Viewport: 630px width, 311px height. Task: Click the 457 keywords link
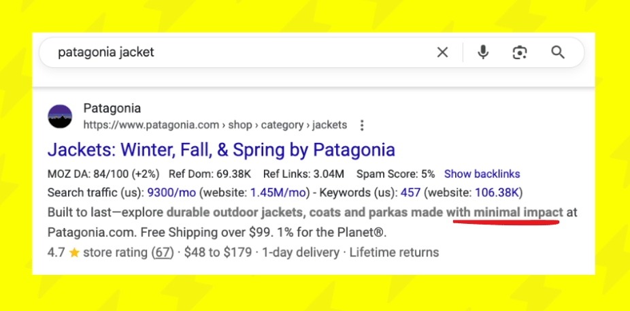point(410,193)
